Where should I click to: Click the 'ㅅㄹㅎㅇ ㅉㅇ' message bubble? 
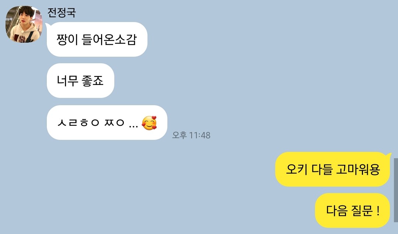[x=107, y=123]
